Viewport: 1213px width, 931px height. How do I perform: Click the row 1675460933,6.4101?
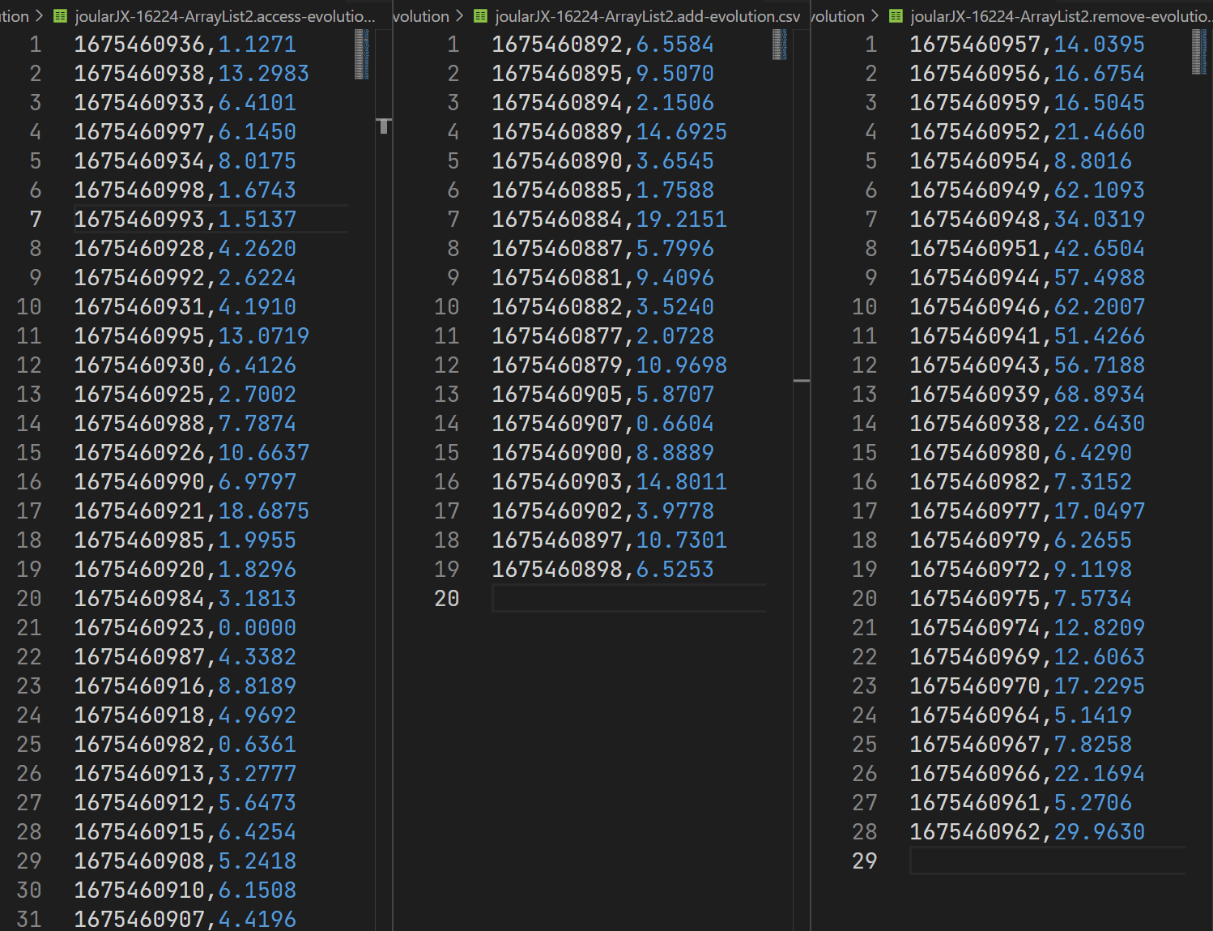pos(185,103)
